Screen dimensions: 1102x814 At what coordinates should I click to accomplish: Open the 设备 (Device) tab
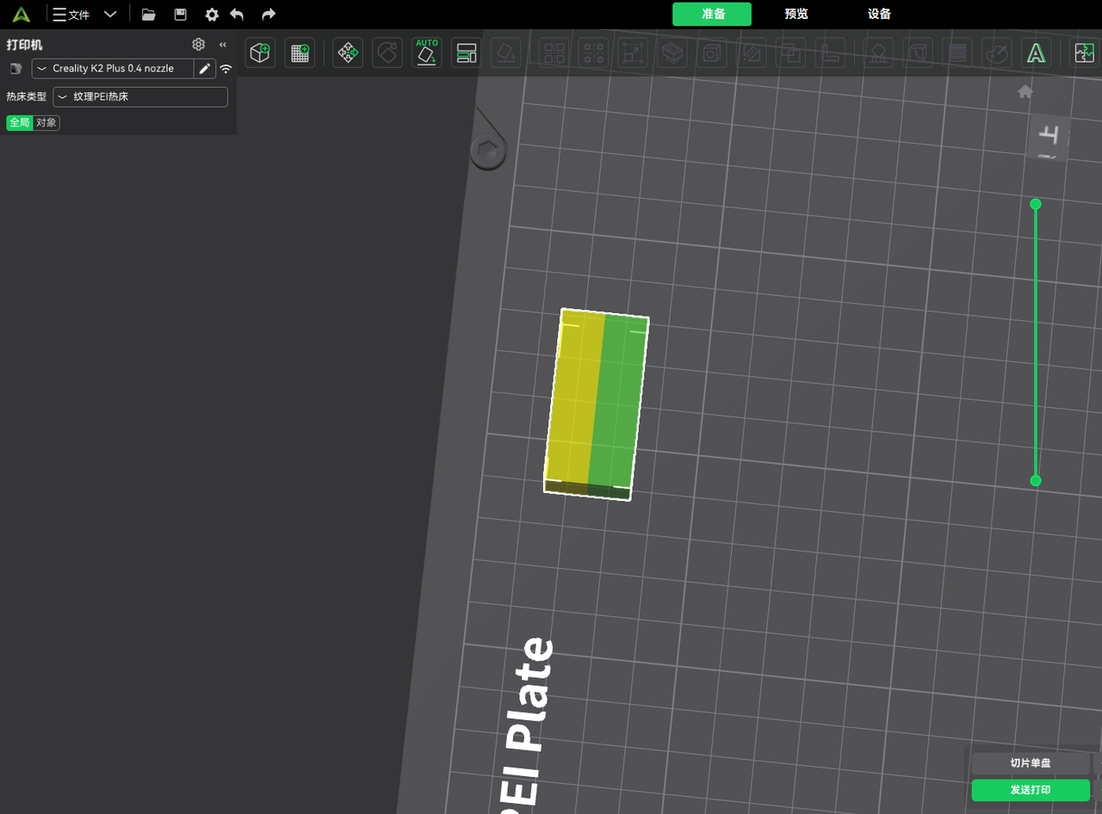tap(879, 15)
